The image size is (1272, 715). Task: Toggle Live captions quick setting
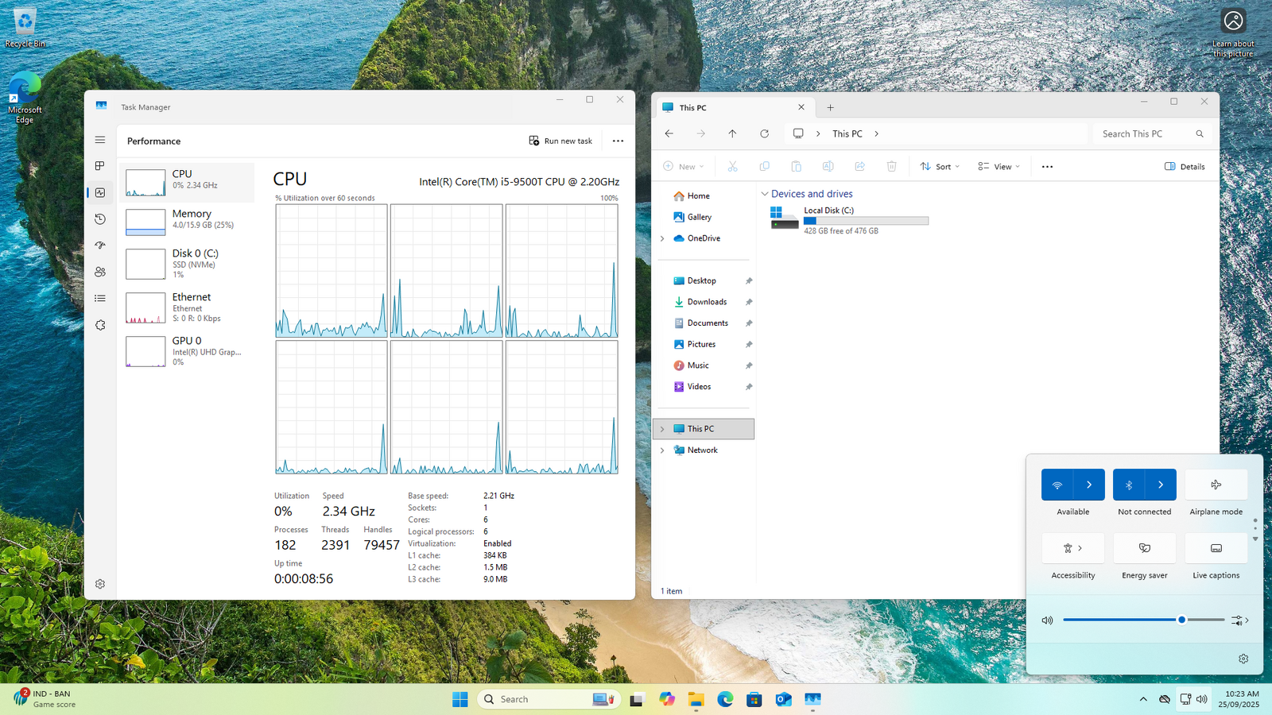1216,548
